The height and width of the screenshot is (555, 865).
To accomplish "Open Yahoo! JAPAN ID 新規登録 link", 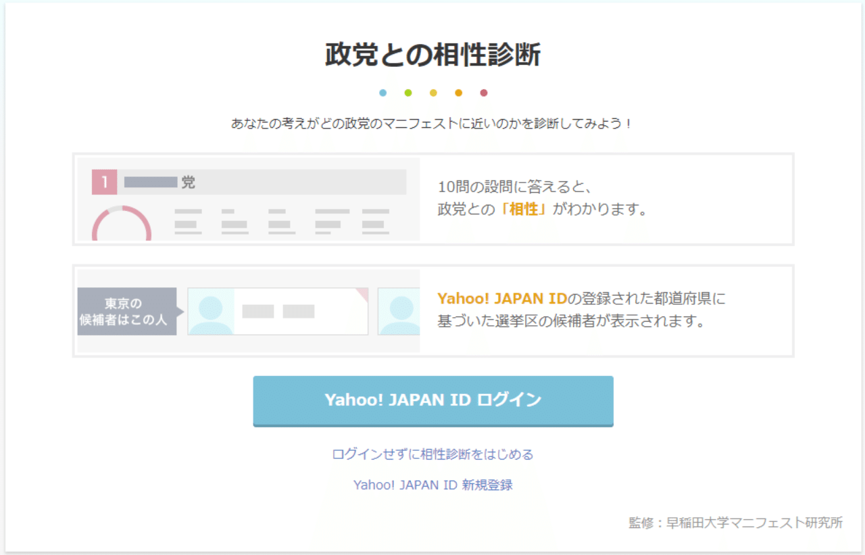I will (432, 485).
